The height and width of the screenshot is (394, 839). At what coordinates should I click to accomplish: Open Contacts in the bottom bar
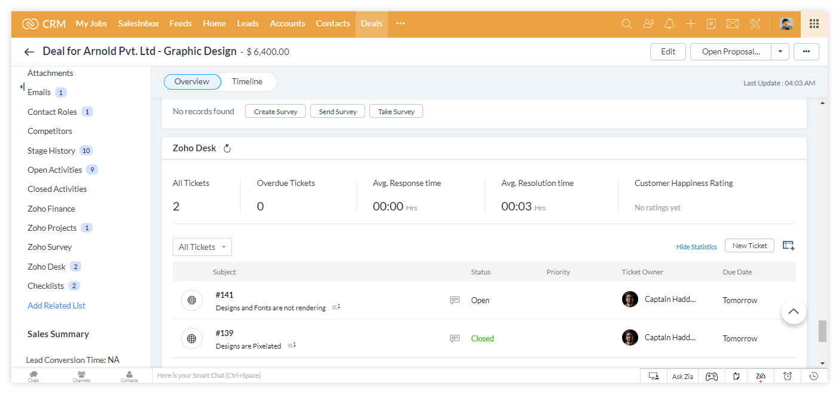[129, 376]
